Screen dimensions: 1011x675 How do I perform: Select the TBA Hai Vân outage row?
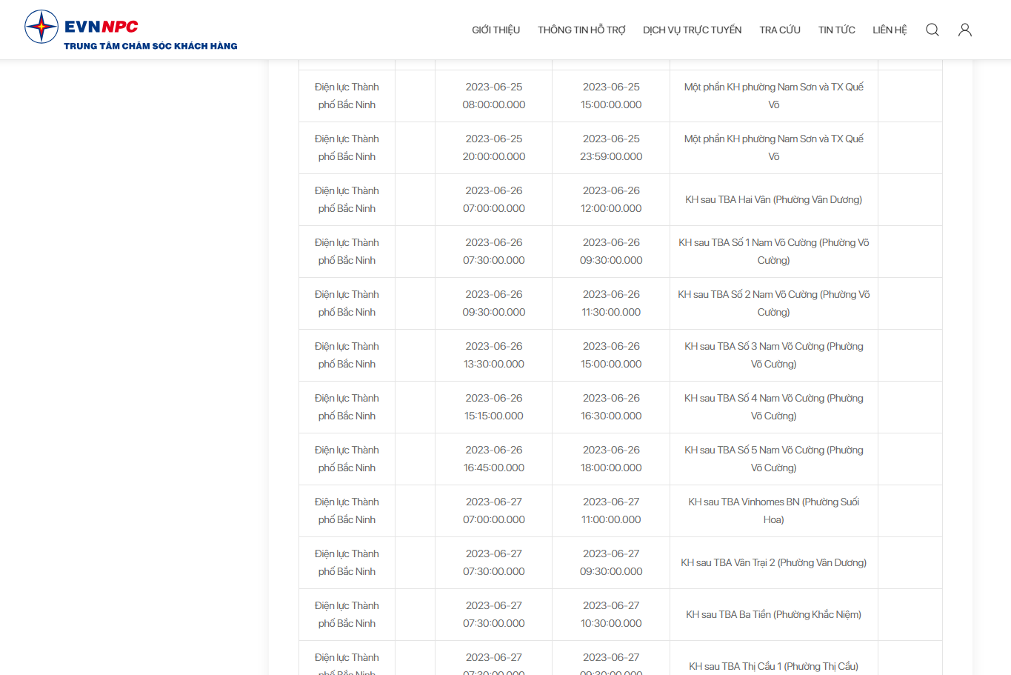pos(621,200)
